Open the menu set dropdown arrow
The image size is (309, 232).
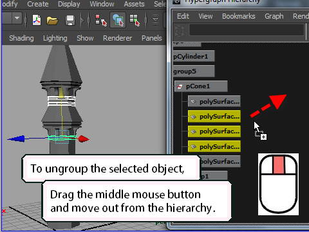pyautogui.click(x=17, y=18)
